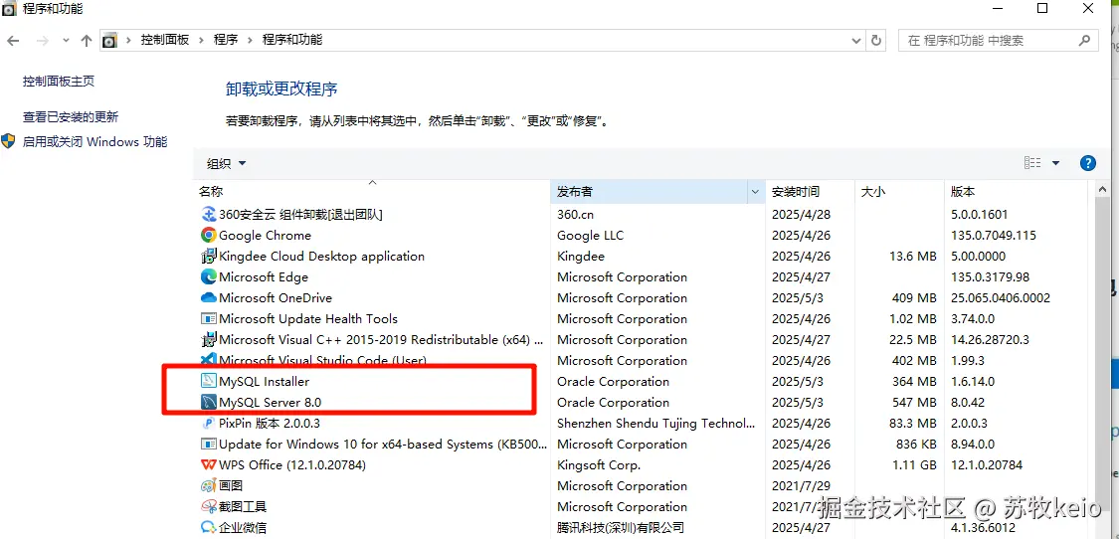Click the 程序 breadcrumb
Viewport: 1119px width, 539px height.
tap(226, 40)
